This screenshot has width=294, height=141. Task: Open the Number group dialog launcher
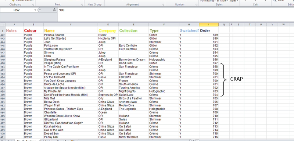pyautogui.click(x=197, y=4)
